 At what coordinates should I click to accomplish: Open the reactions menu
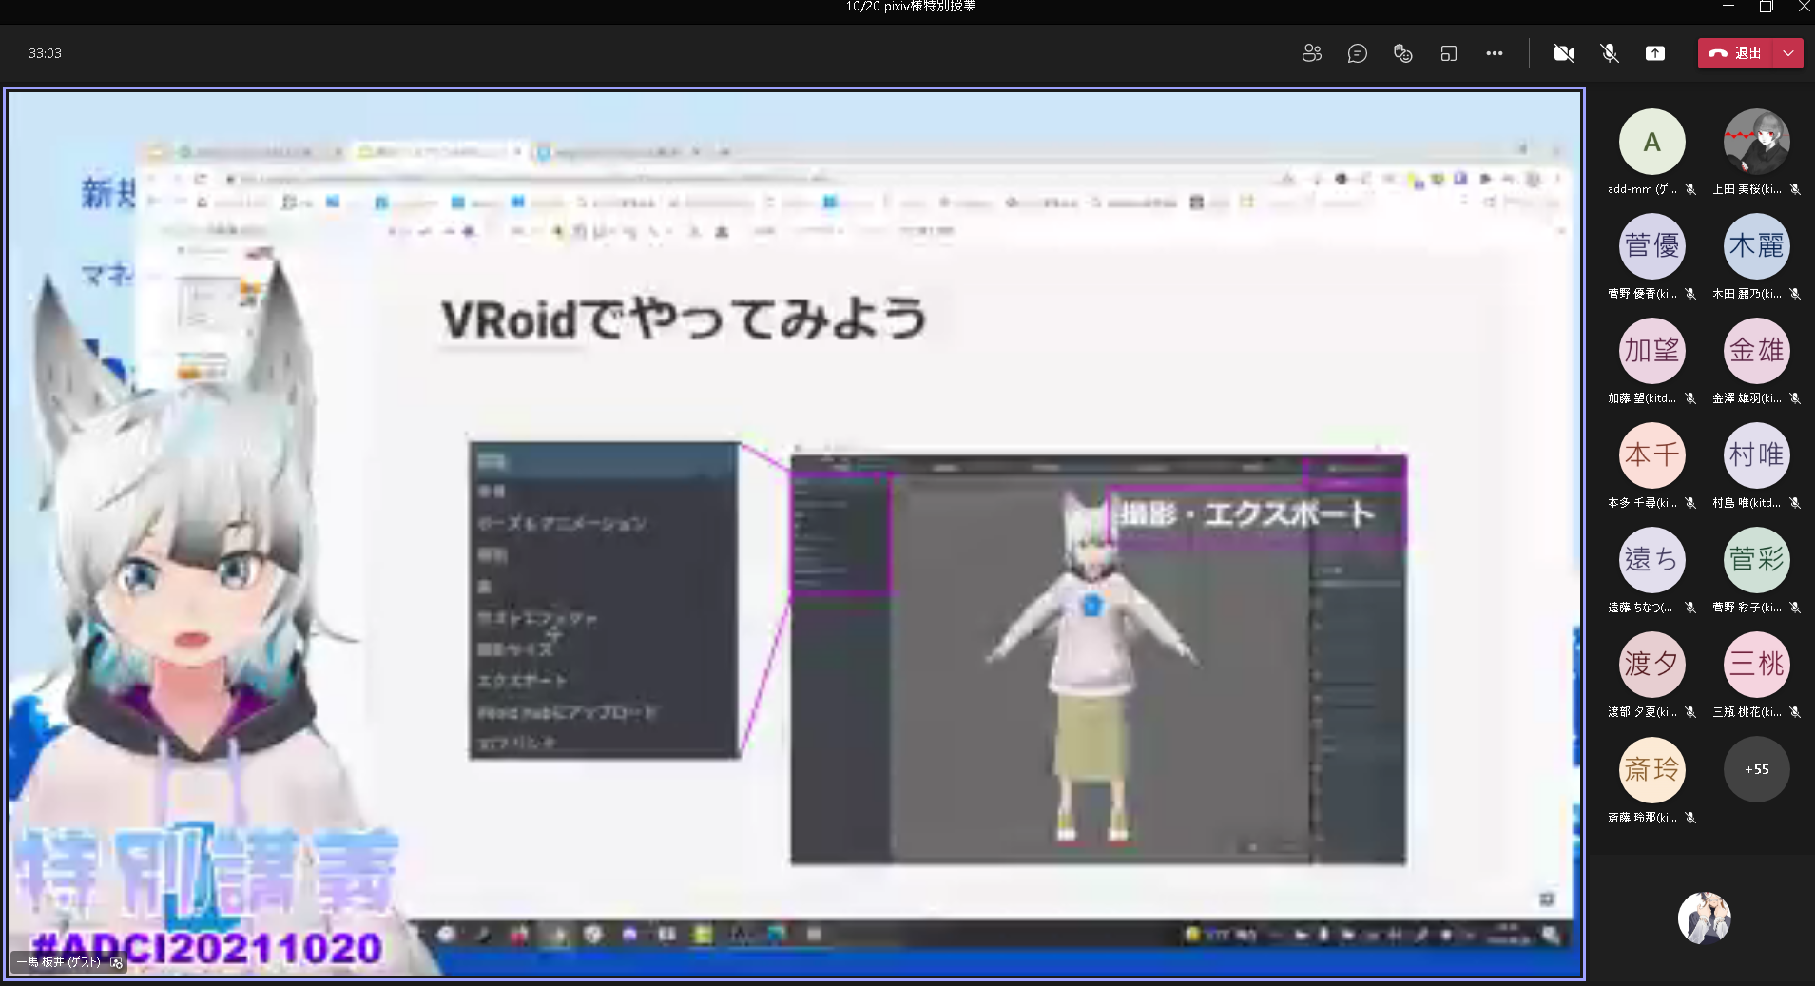pos(1402,53)
